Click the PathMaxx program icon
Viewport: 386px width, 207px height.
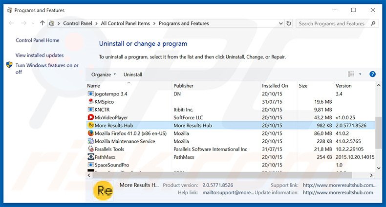(91, 157)
